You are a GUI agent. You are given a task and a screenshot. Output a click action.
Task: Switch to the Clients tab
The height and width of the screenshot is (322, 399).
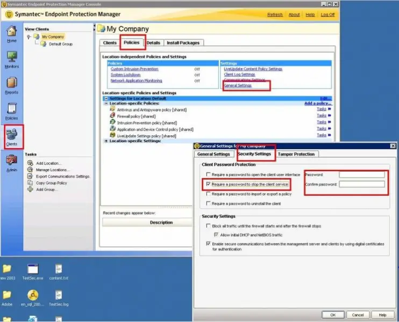[x=110, y=43]
